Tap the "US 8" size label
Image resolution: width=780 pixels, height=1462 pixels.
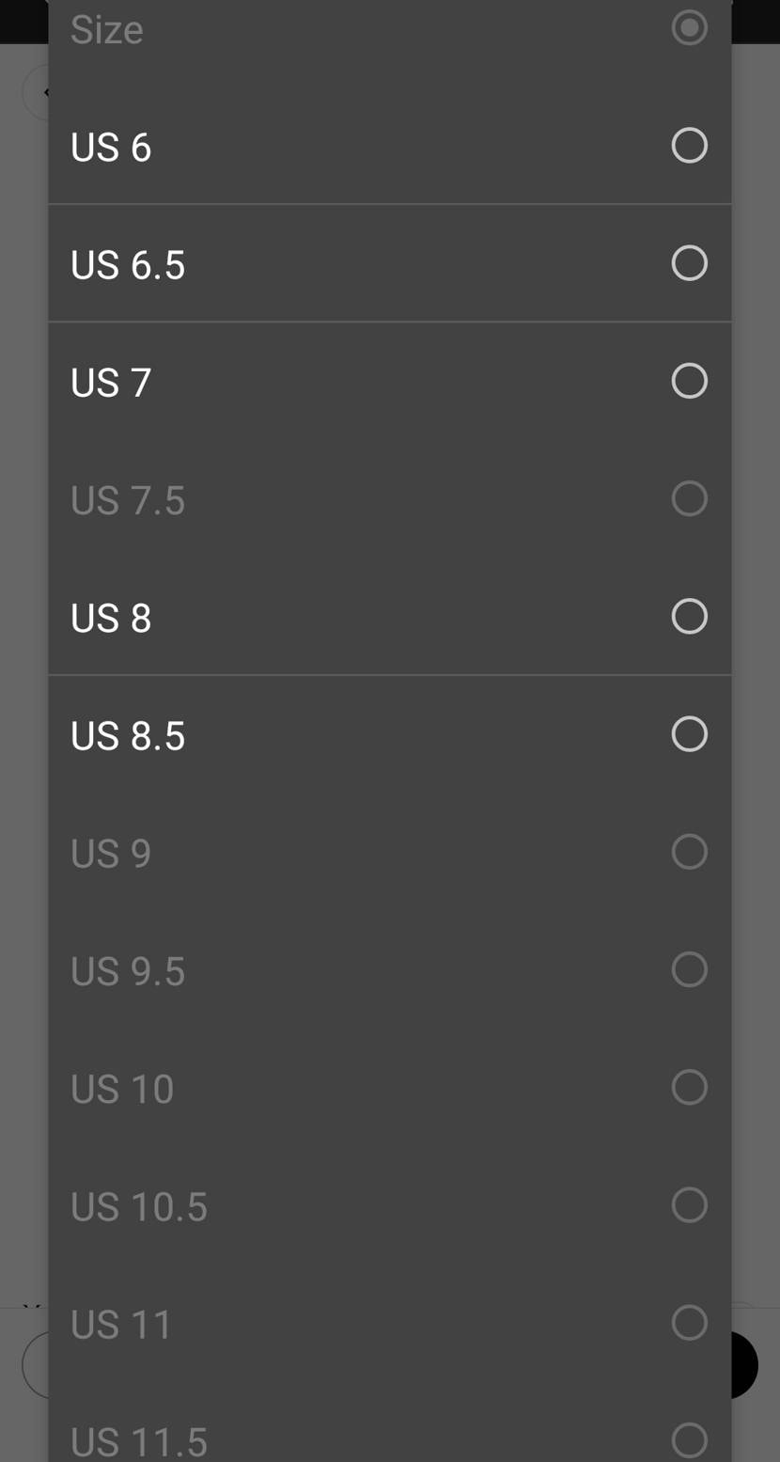111,619
